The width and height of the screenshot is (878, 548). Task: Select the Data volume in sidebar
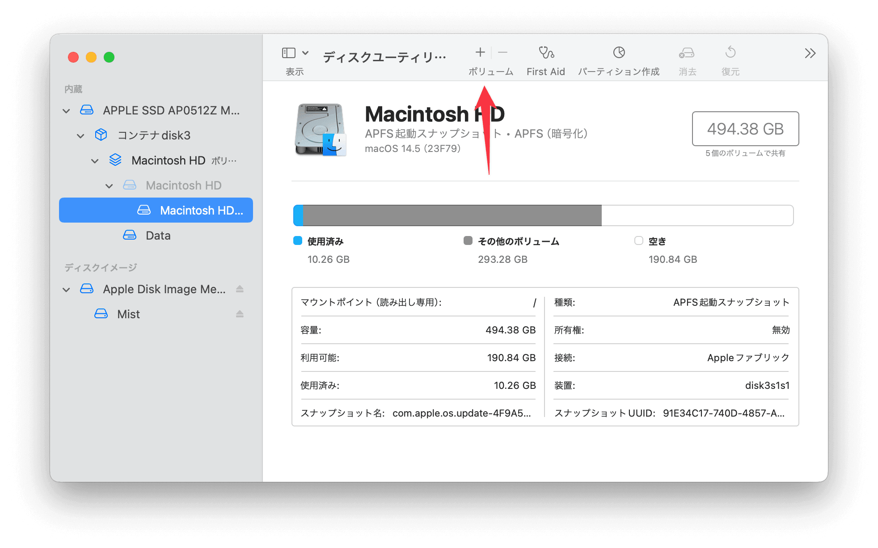pyautogui.click(x=158, y=236)
